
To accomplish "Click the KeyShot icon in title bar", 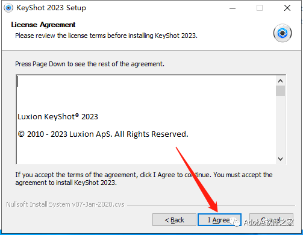I will tap(8, 8).
